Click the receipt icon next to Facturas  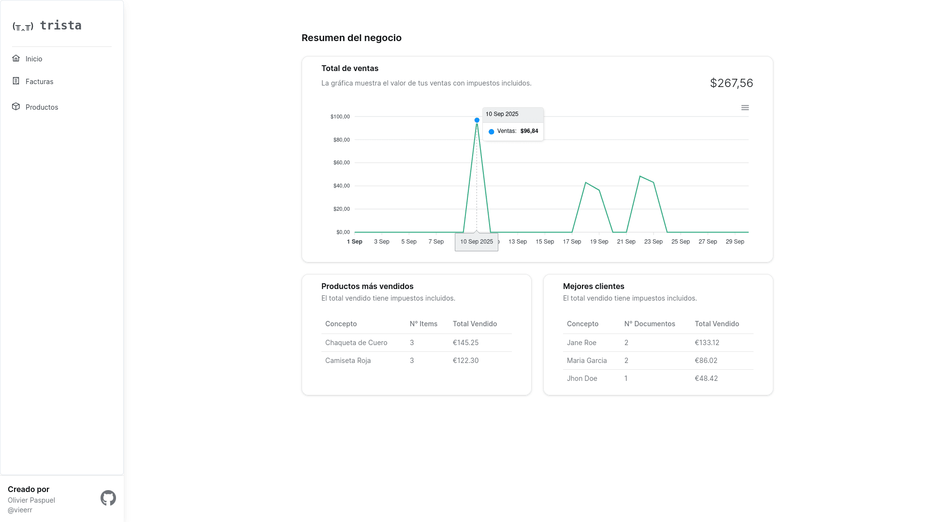(x=16, y=81)
